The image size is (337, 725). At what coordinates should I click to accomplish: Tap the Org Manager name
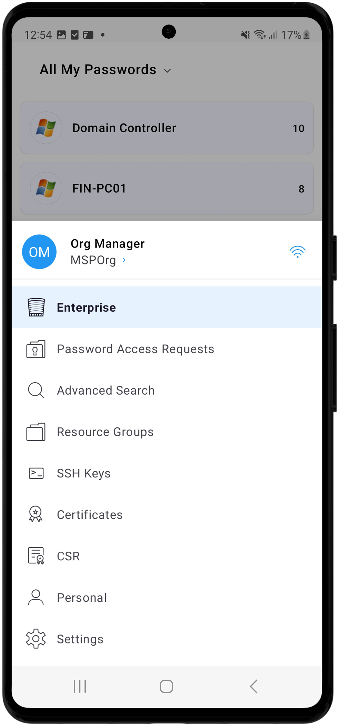point(108,244)
